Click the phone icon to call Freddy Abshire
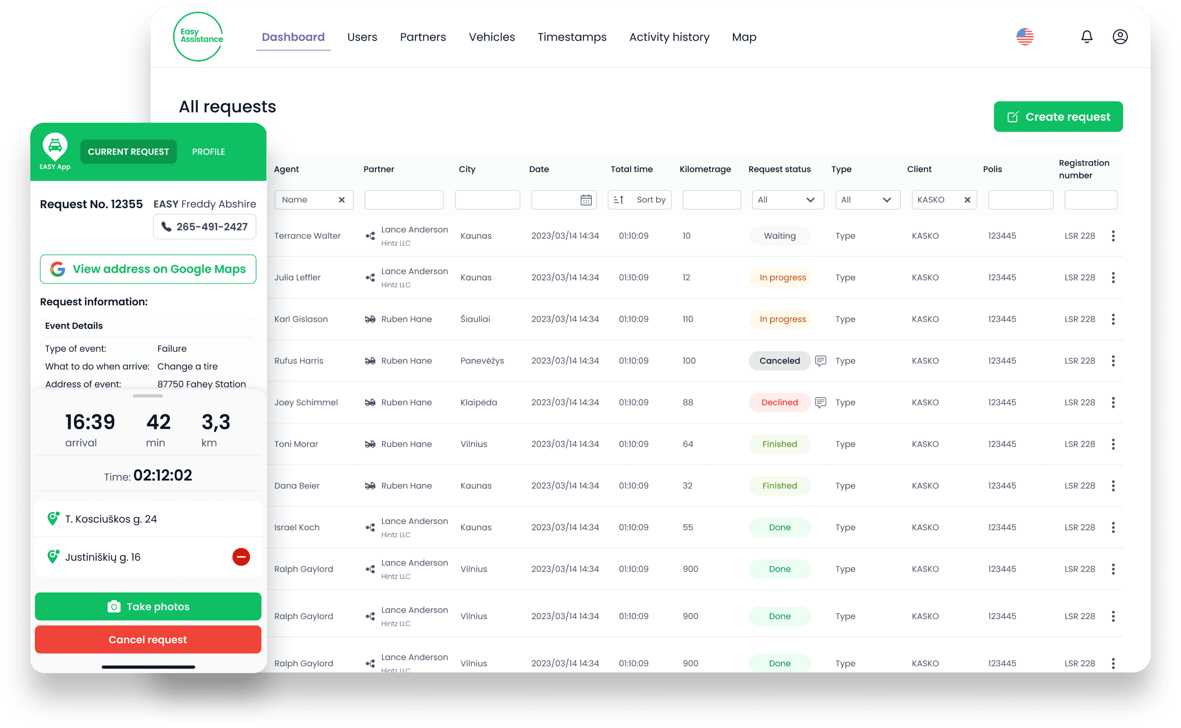1181x728 pixels. click(167, 226)
